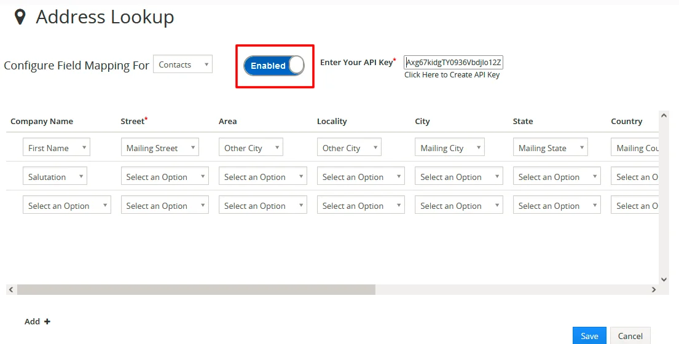Screen dimensions: 679x344
Task: Open Other City dropdown under Locality
Action: point(348,148)
